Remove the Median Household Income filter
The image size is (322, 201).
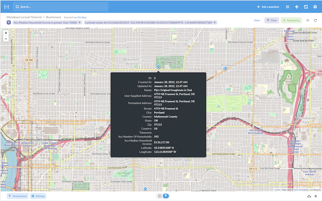pyautogui.click(x=79, y=22)
